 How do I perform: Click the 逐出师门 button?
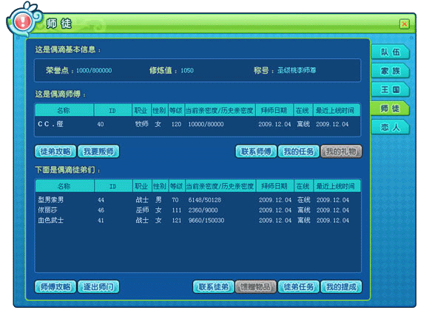[98, 287]
